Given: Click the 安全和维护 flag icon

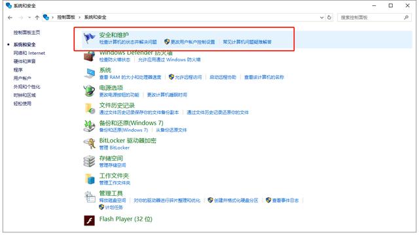Looking at the screenshot, I should 89,38.
